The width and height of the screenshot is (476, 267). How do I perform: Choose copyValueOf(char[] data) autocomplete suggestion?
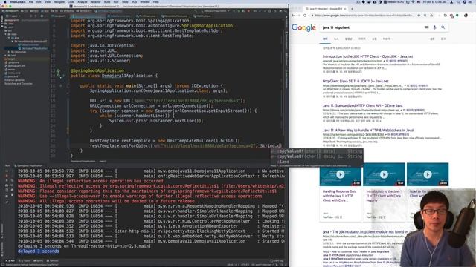(x=317, y=151)
